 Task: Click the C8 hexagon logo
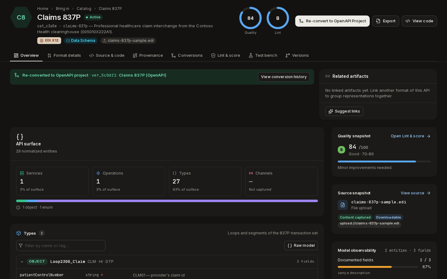[21, 17]
